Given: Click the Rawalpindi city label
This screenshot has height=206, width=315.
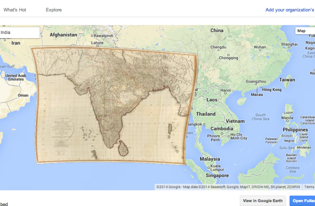Looking at the screenshot, I should (x=103, y=36).
